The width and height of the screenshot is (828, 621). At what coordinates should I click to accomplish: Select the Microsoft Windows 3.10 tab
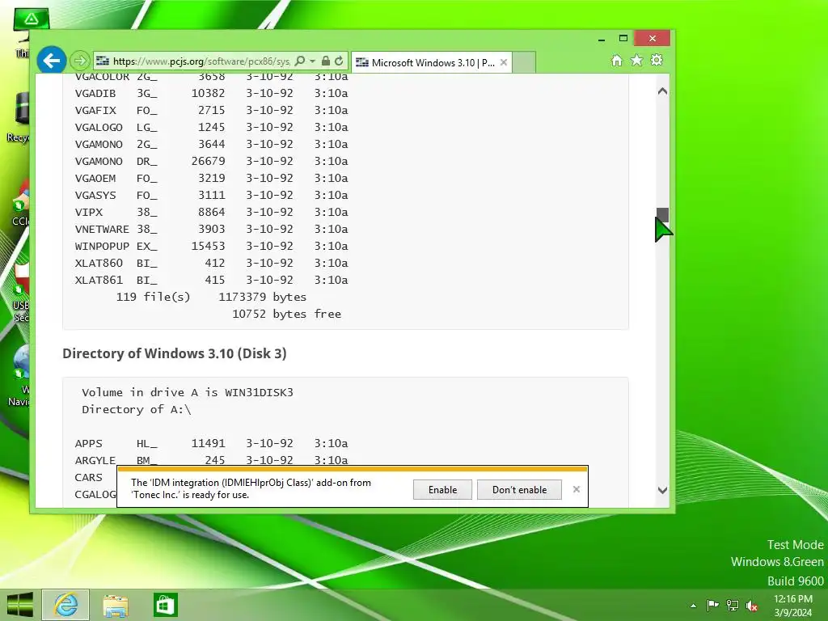[x=432, y=62]
